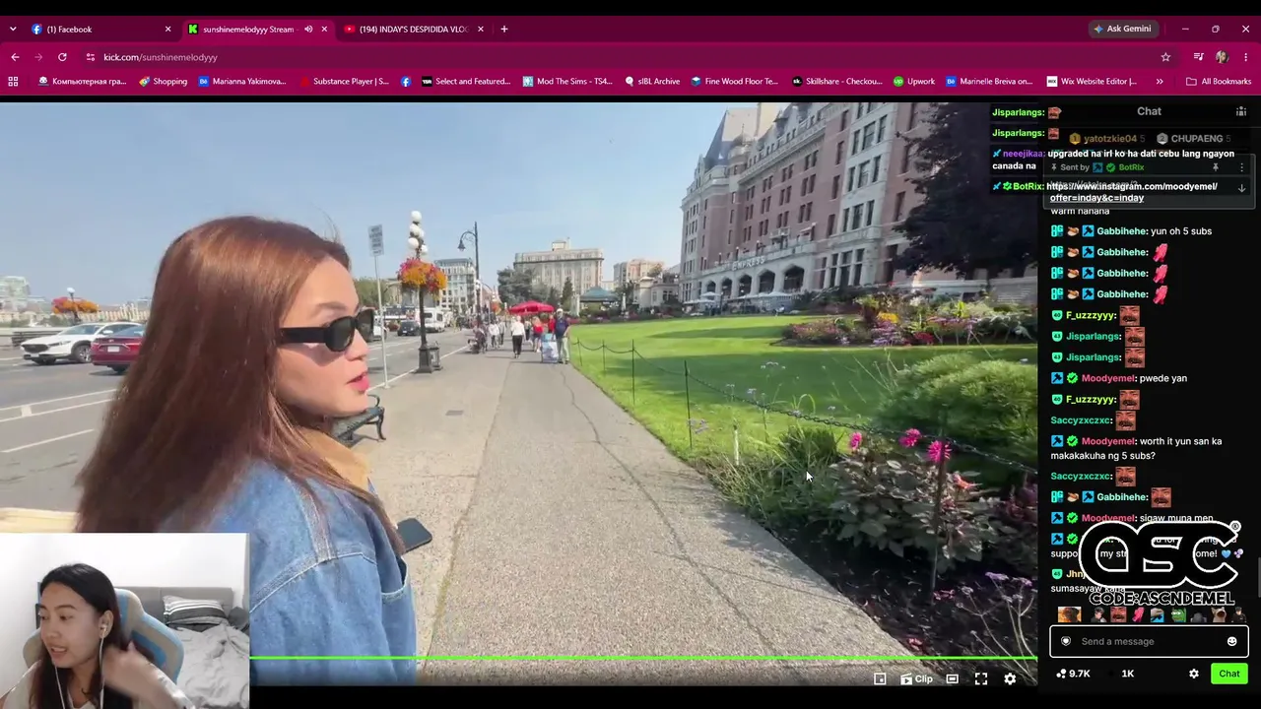Open the emoji picker in chat
Screen dimensions: 1261x709
(x=1231, y=641)
